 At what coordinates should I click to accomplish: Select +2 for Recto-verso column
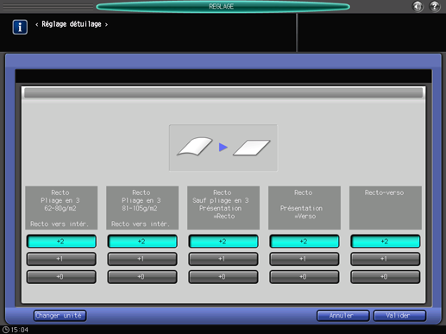386,241
